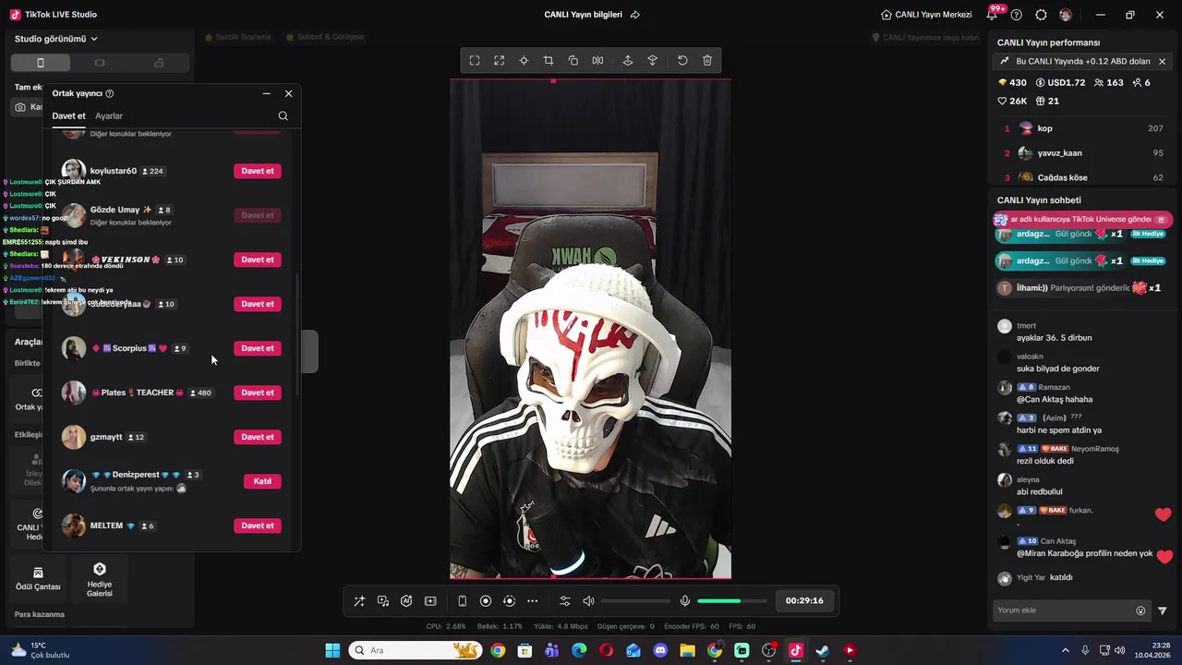Click the 00:29:16 live timer button

(804, 600)
